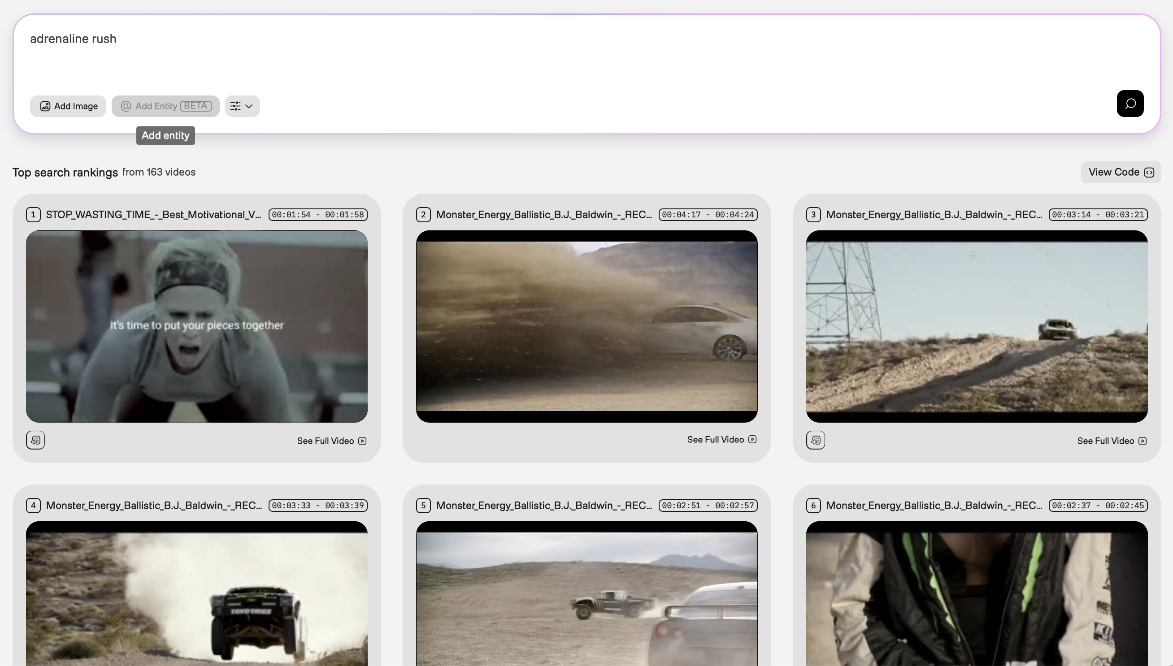Click transcript icon under result 3

coord(815,440)
